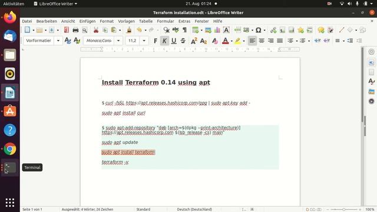Insert a table from toolbar

pyautogui.click(x=195, y=30)
